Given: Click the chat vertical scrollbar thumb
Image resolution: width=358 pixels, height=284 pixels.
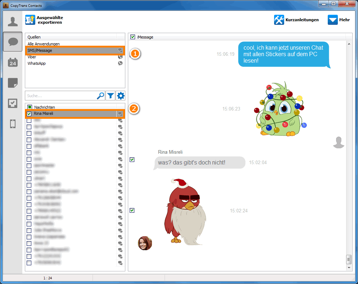Looking at the screenshot, I should click(349, 259).
